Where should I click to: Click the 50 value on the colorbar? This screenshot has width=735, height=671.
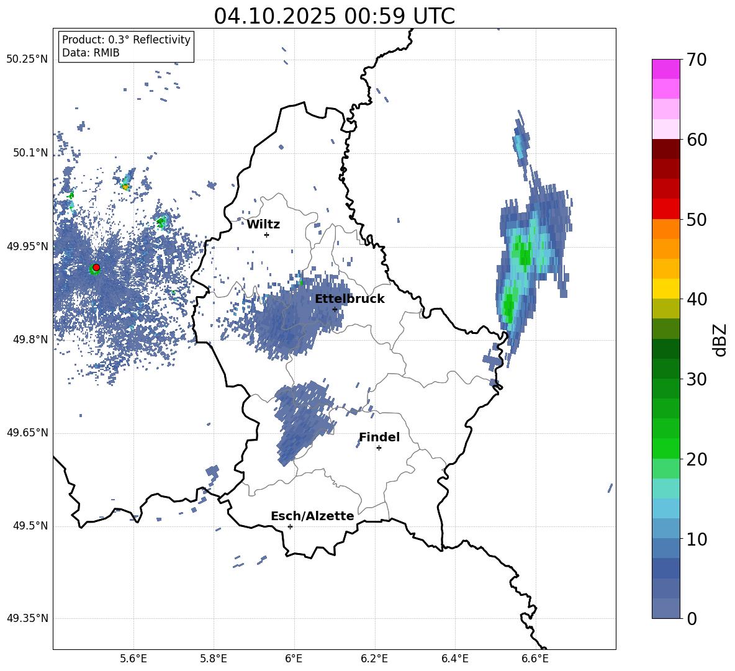pyautogui.click(x=697, y=219)
